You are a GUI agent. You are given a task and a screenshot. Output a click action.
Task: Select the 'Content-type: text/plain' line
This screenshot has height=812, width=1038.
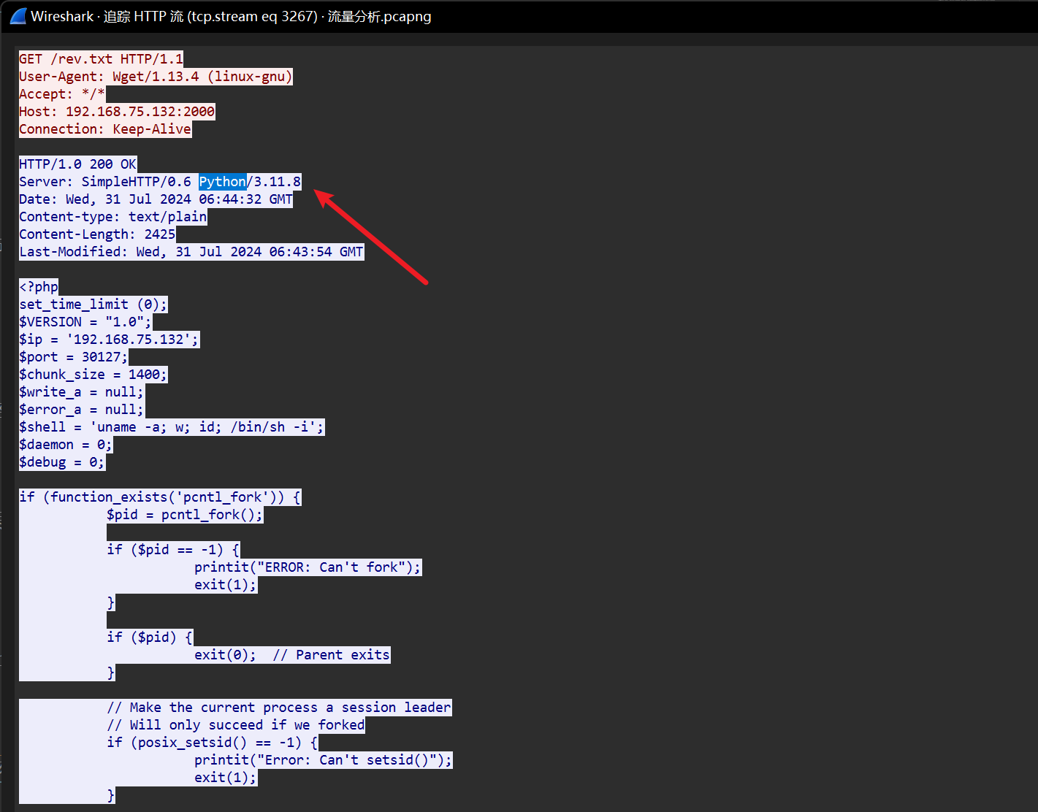point(112,217)
